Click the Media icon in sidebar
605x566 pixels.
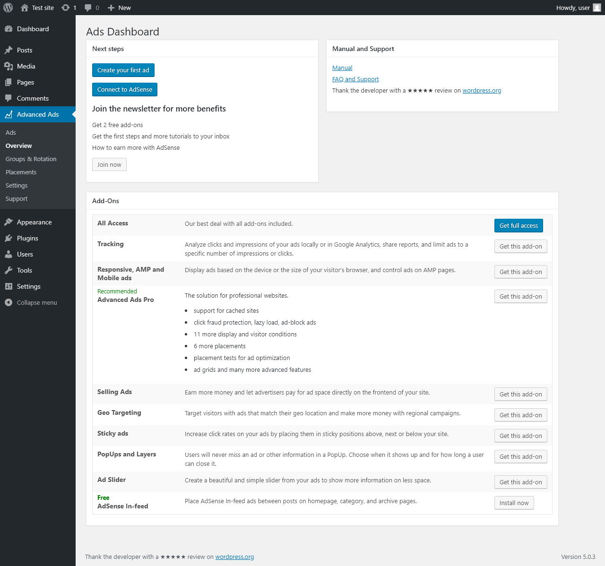click(9, 66)
